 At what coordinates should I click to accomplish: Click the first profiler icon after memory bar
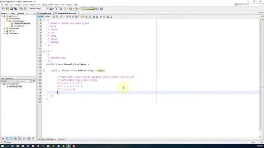click(97, 9)
